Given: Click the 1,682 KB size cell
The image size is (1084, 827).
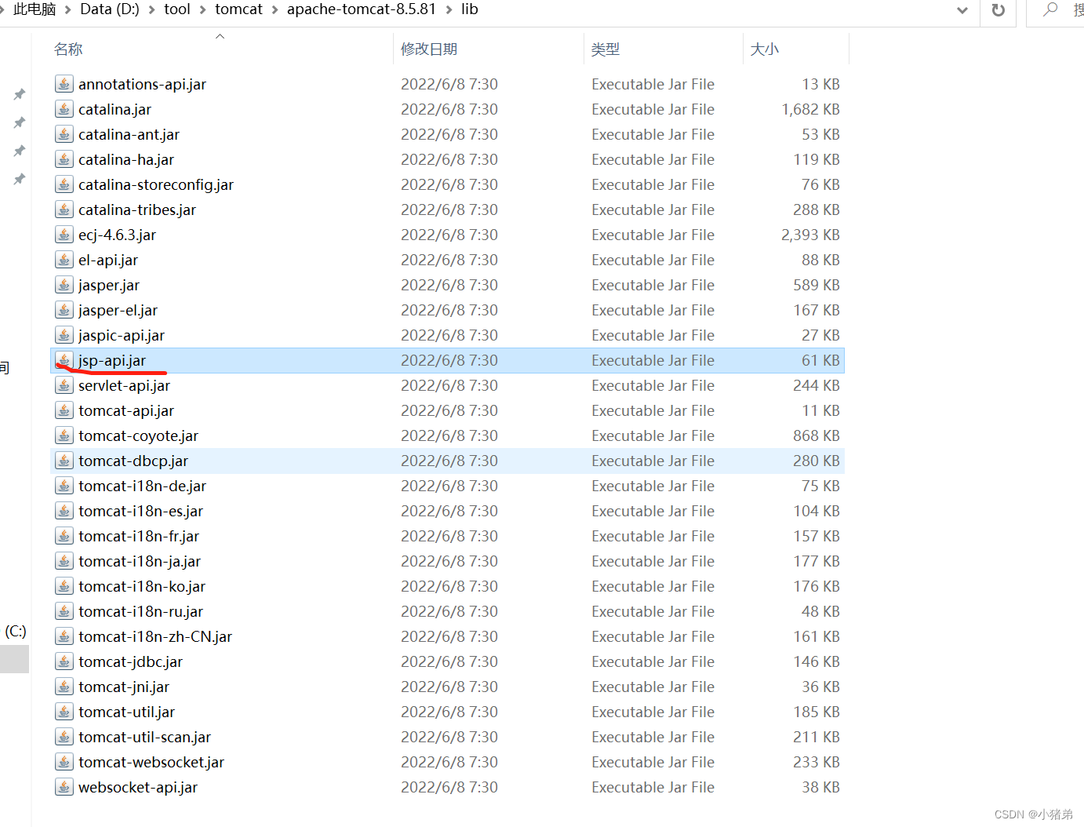Looking at the screenshot, I should 810,109.
